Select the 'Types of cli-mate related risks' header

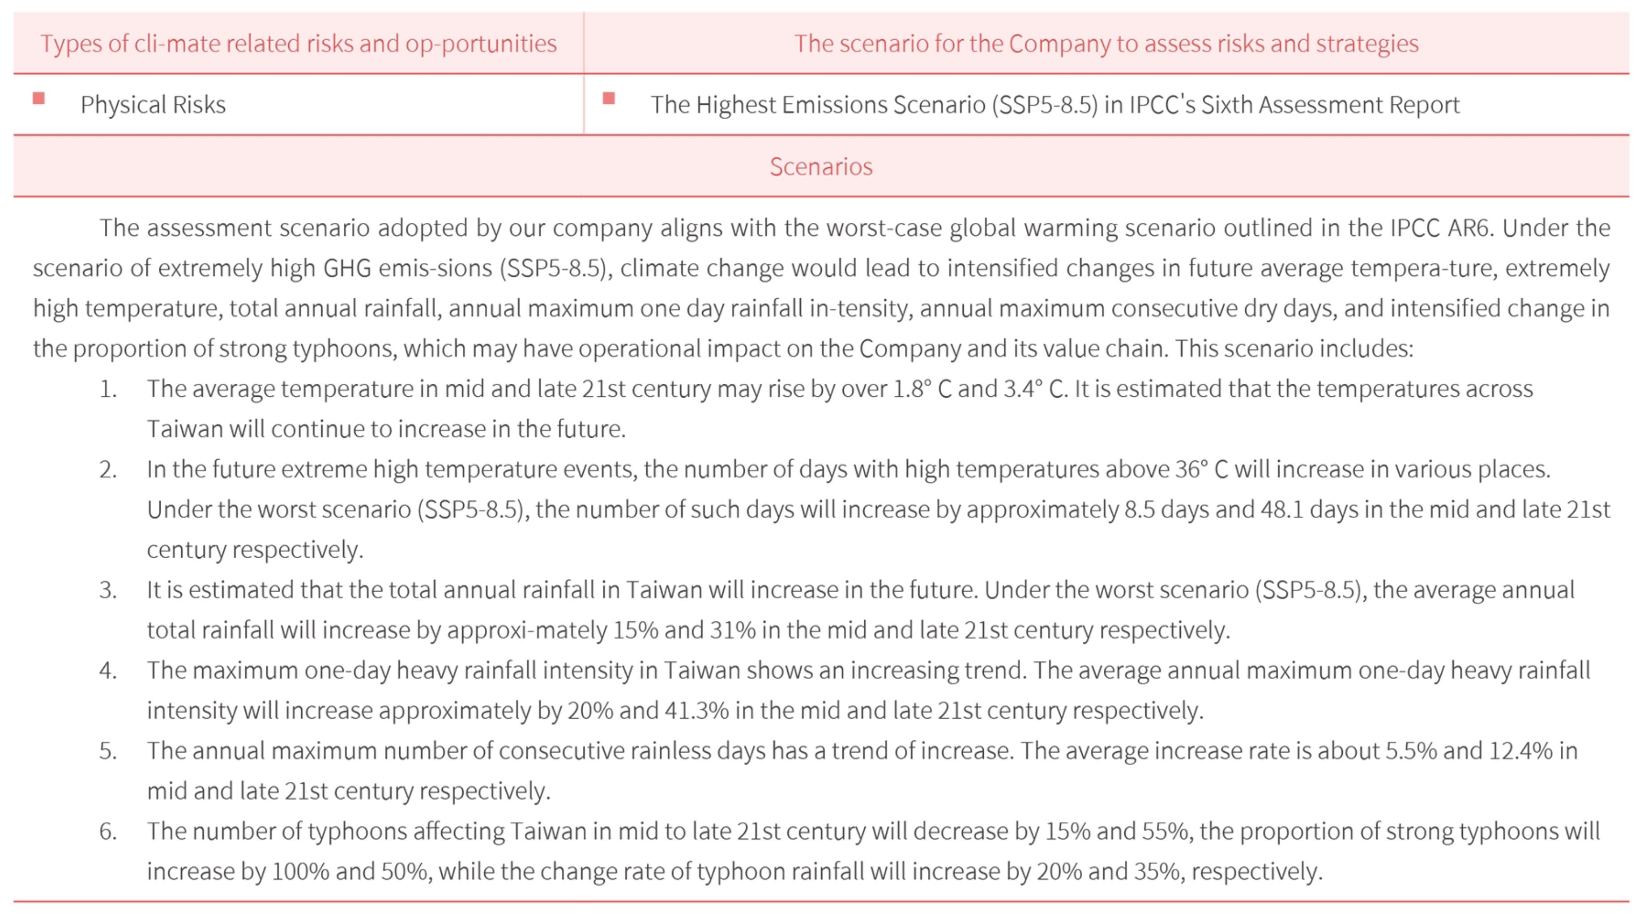click(x=299, y=43)
